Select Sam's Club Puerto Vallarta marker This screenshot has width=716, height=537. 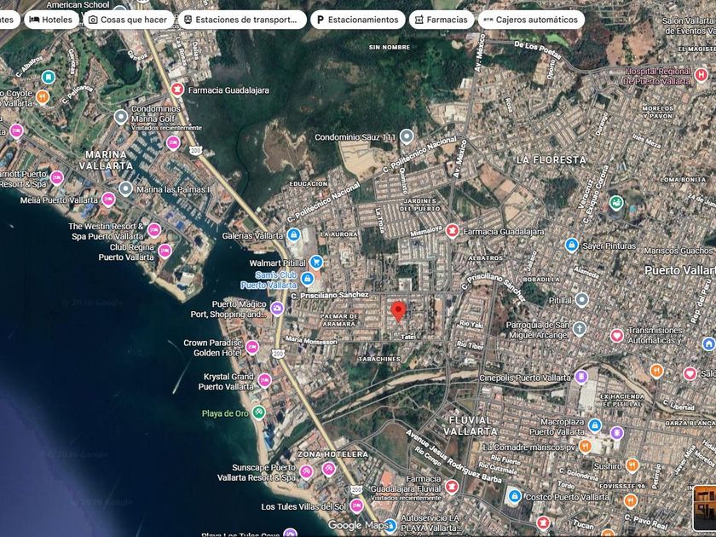coord(308,278)
